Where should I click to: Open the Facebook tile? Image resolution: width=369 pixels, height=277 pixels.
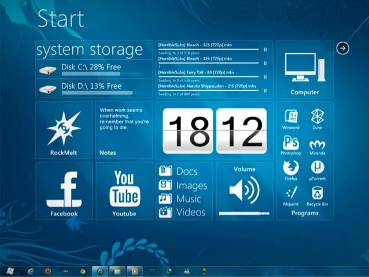point(64,191)
